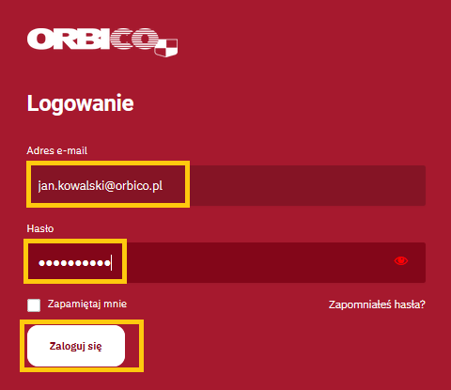Open the Zapomniałeś hasła? link
The image size is (451, 390).
tap(377, 304)
